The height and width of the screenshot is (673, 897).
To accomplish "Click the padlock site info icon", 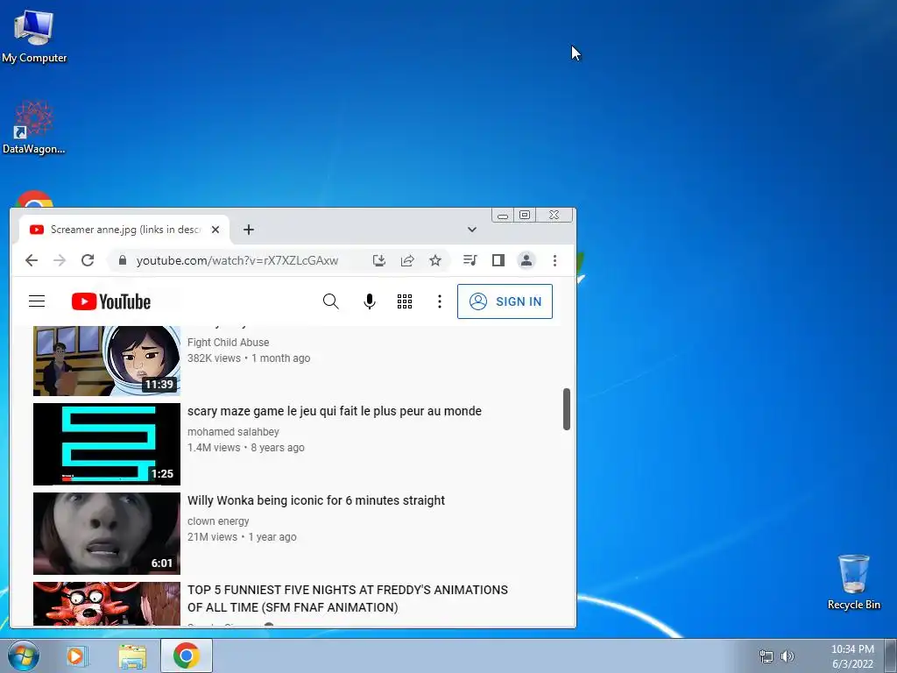I will [122, 260].
